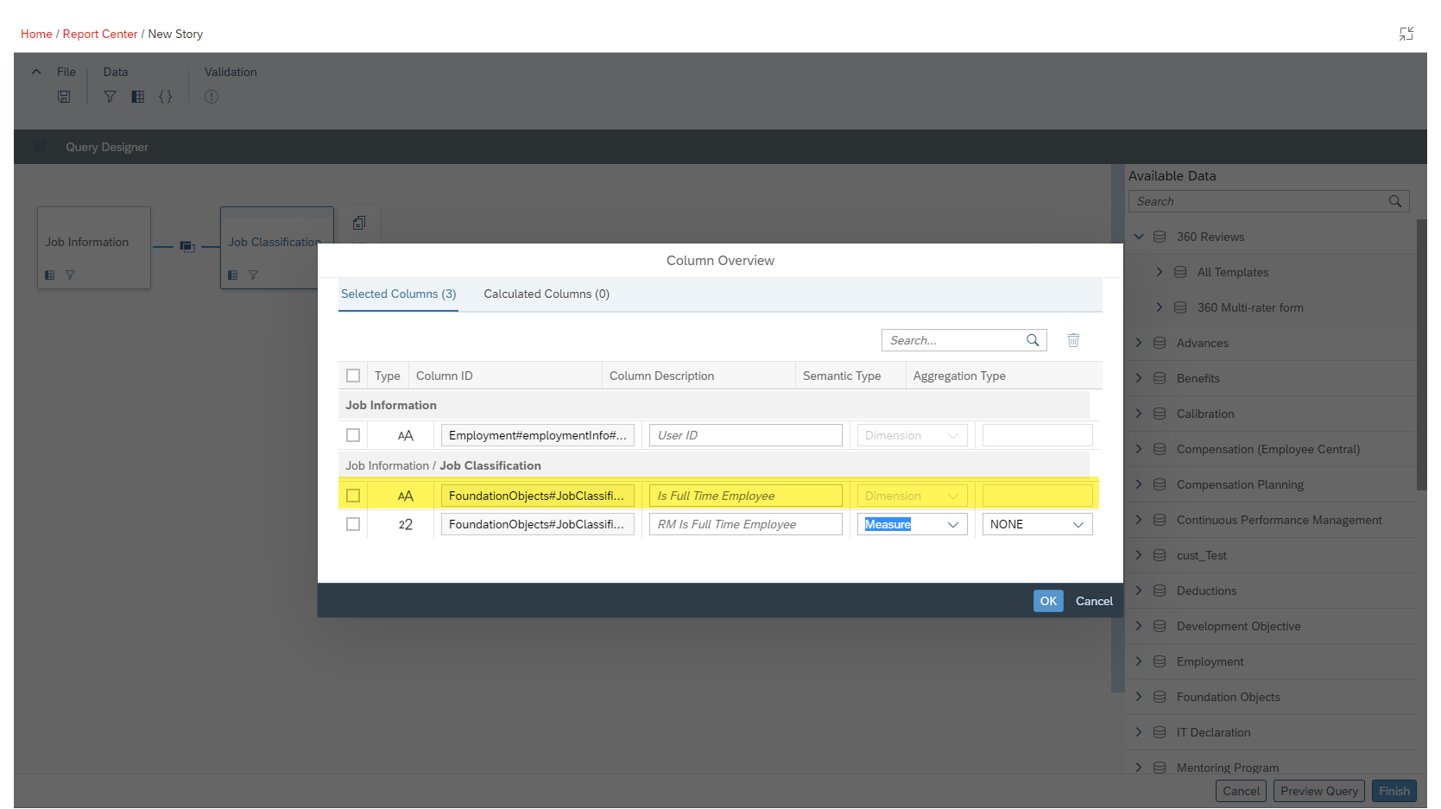
Task: Open the File menu group
Action: pyautogui.click(x=66, y=72)
